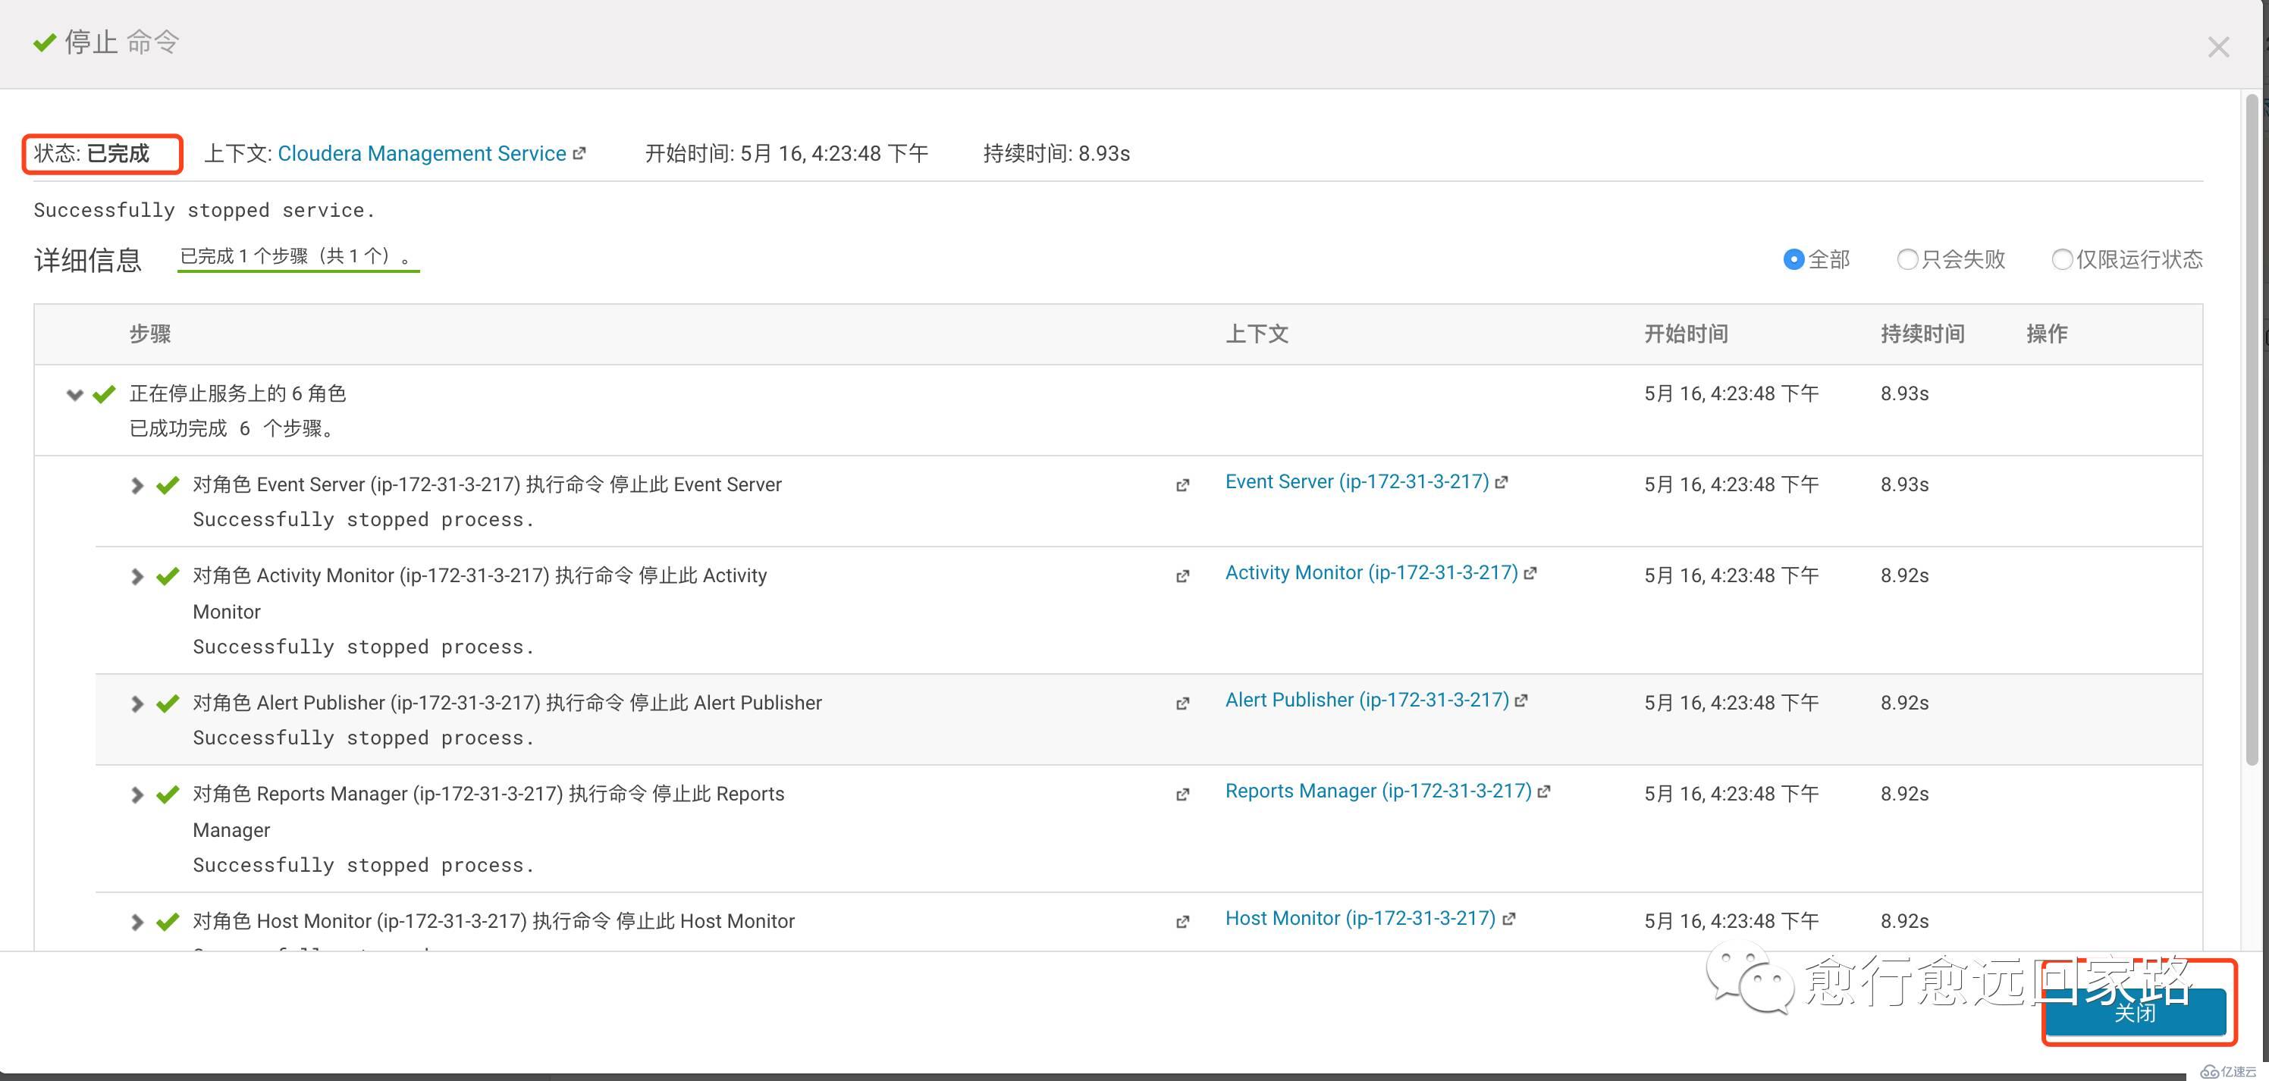The height and width of the screenshot is (1081, 2269).
Task: Click the 已成功完成 6 个步骤 text
Action: point(233,429)
